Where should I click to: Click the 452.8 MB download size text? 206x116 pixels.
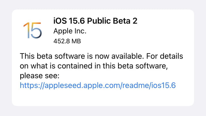[x=67, y=41]
